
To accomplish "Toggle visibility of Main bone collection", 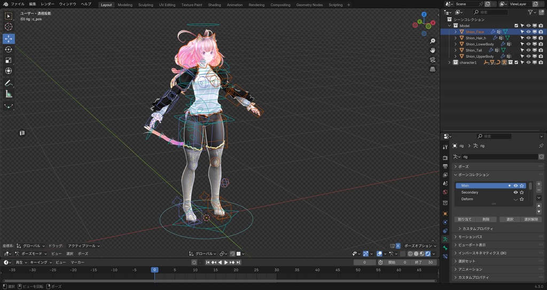I will click(515, 186).
